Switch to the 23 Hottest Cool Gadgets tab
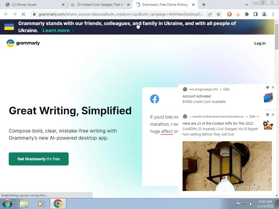Viewport: 279px width, 209px height. click(x=100, y=5)
